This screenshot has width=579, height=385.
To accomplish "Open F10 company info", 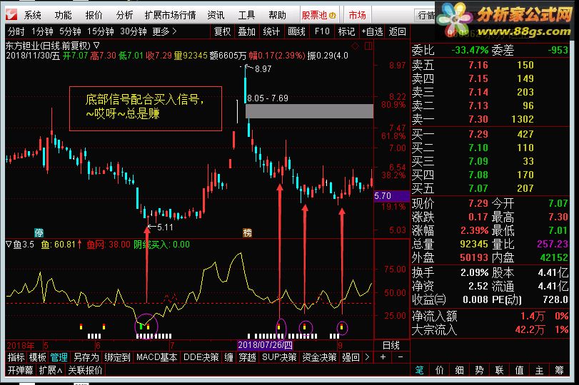I will (x=322, y=31).
